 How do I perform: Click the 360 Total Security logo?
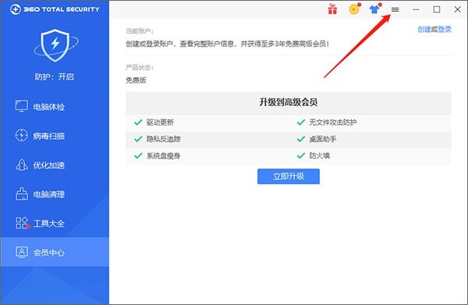point(55,9)
